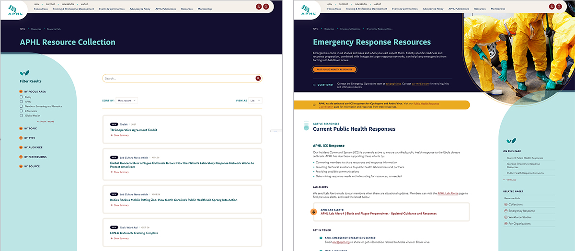Screen dimensions: 575x251
Task: Expand View All under On This Page
Action: tap(510, 180)
